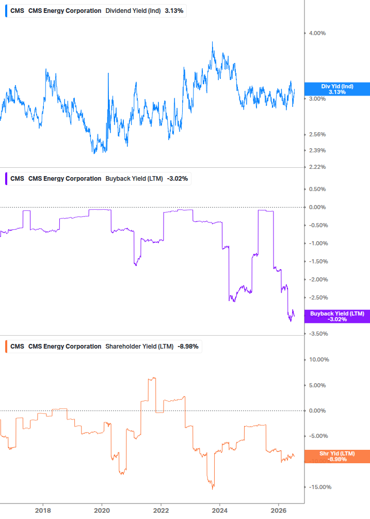The width and height of the screenshot is (370, 519).
Task: Click the 2.39% tick on the dividend yield axis
Action: click(317, 150)
